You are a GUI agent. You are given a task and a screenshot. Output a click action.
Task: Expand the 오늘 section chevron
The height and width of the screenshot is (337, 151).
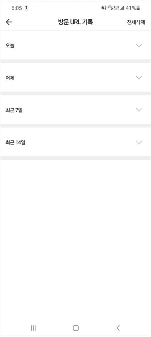coord(139,45)
